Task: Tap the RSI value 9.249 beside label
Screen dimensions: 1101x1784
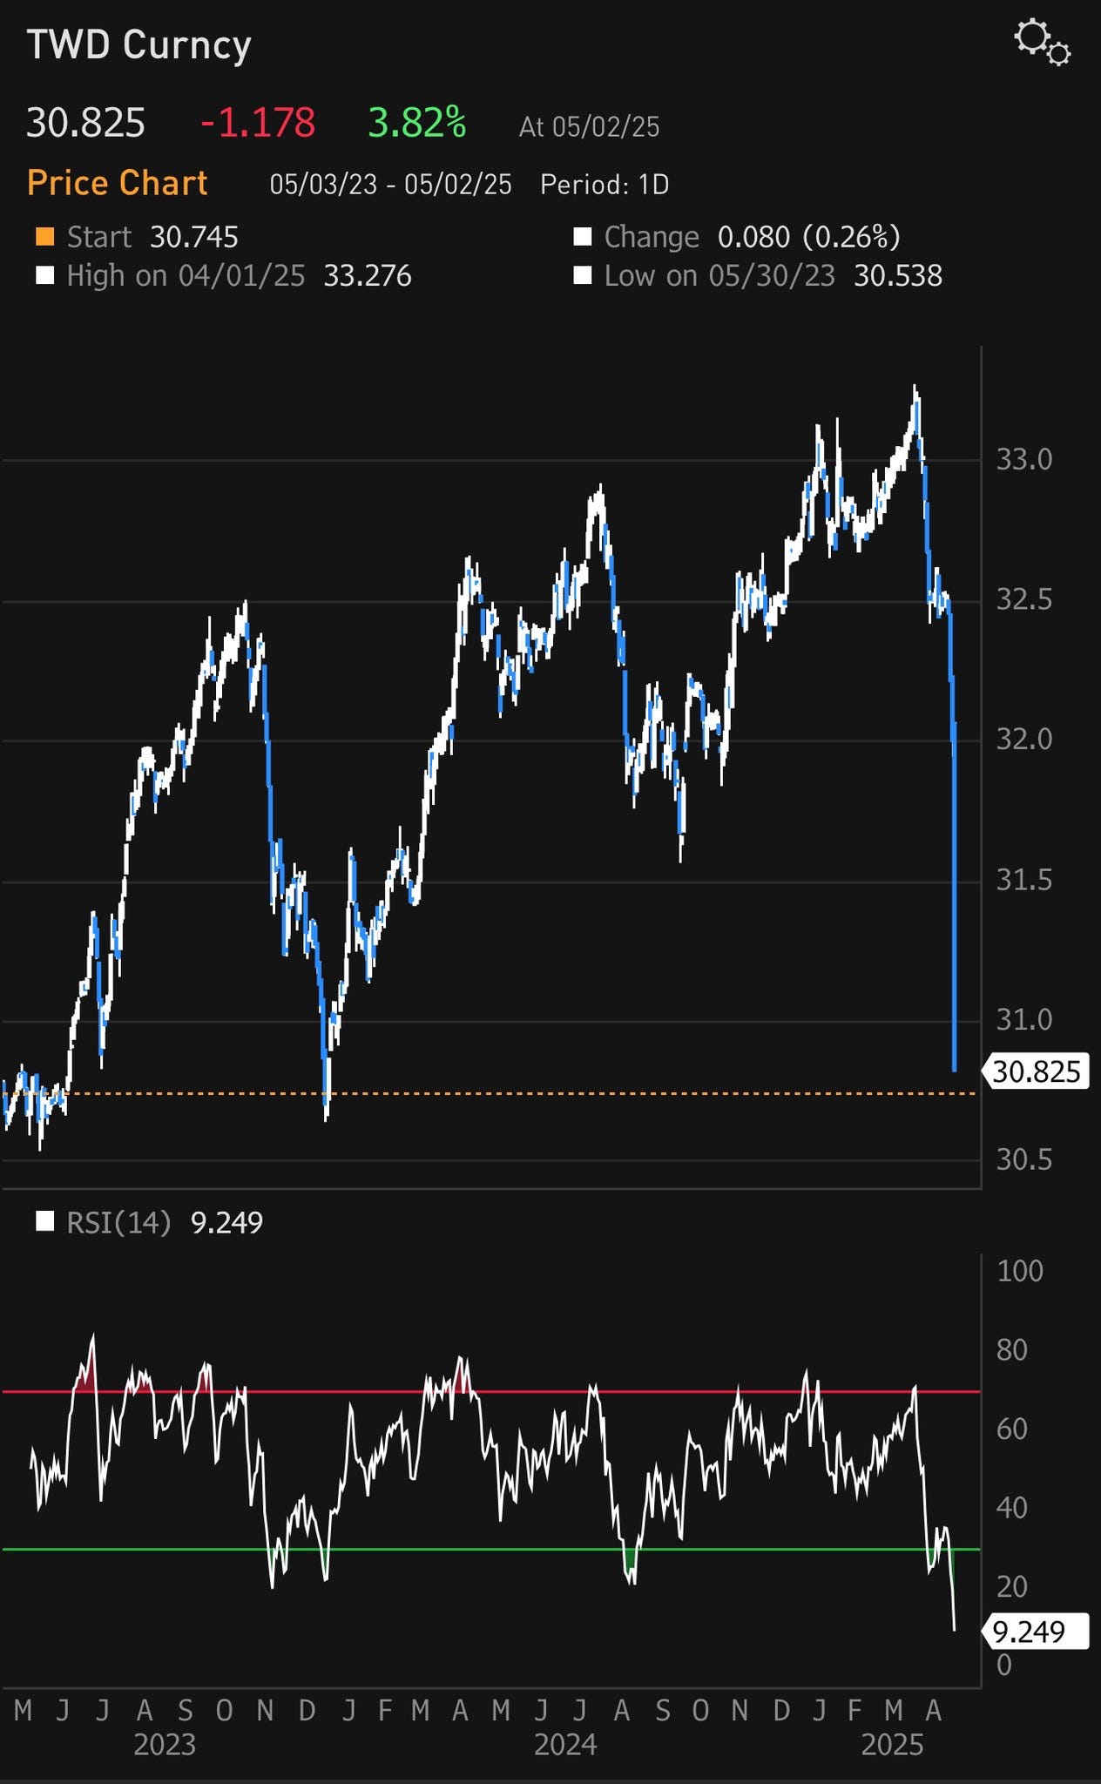Action: click(226, 1223)
